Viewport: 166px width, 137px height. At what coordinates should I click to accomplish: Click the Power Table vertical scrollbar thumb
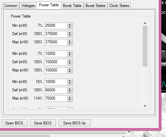(145, 46)
